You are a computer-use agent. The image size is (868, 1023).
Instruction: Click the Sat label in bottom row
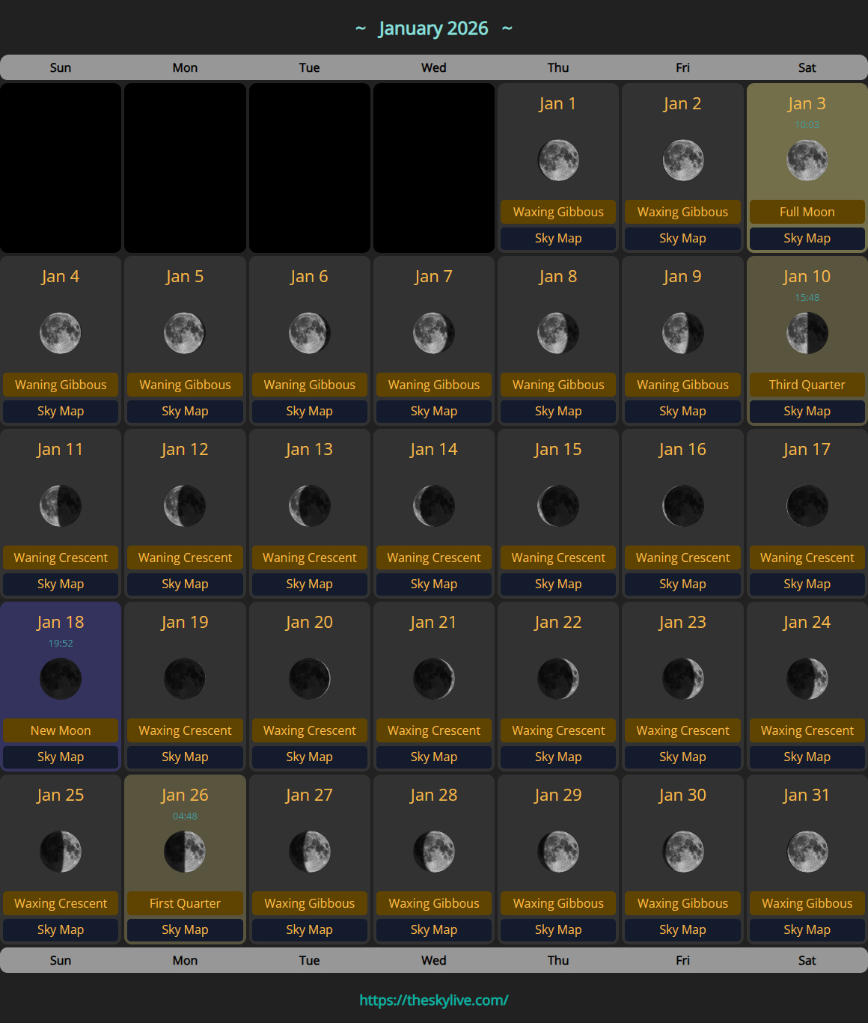coord(807,960)
